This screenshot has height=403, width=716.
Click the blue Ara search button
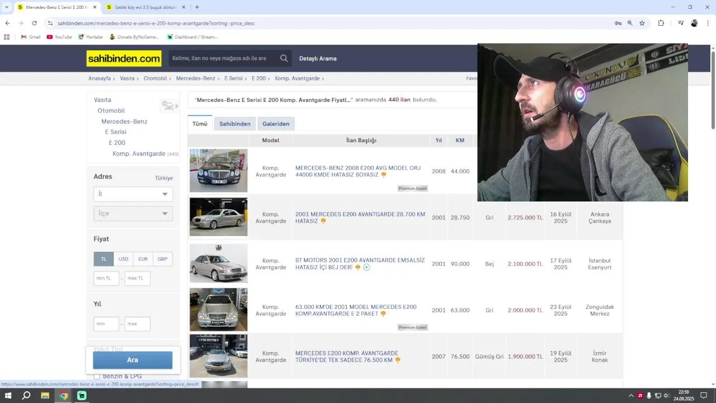point(133,360)
